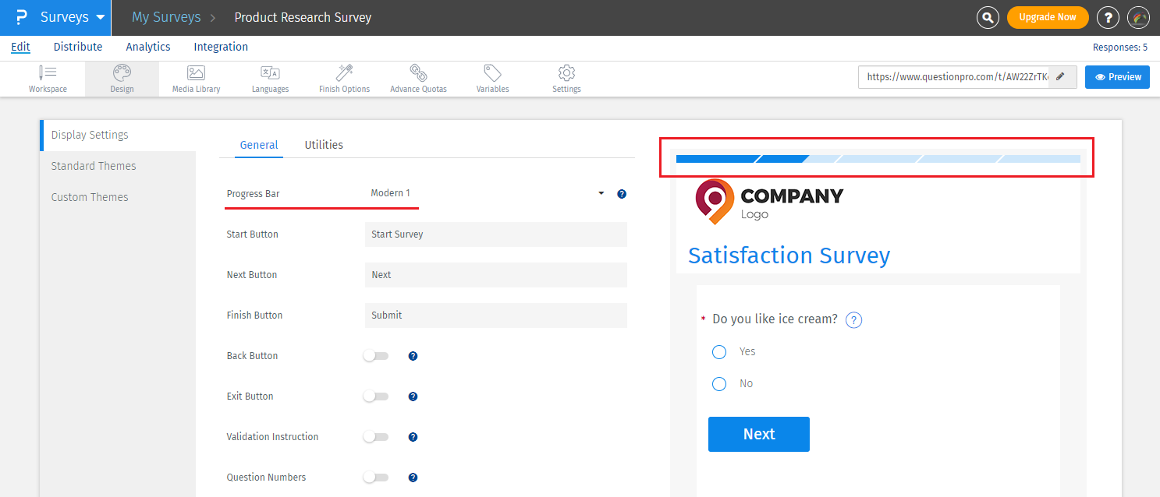Open the Finish Options panel
Image resolution: width=1160 pixels, height=497 pixels.
coord(344,78)
